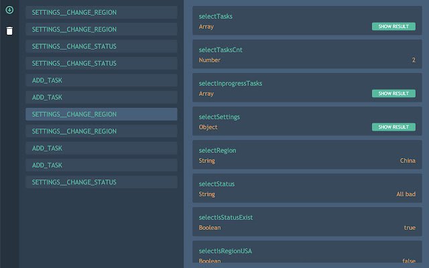Click the selectIsRegionUSA selector name
This screenshot has width=429, height=268.
coord(225,251)
